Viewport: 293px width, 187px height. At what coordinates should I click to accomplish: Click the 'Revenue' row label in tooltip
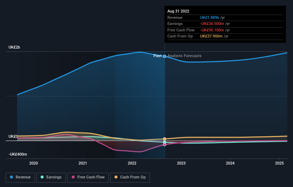(x=175, y=17)
